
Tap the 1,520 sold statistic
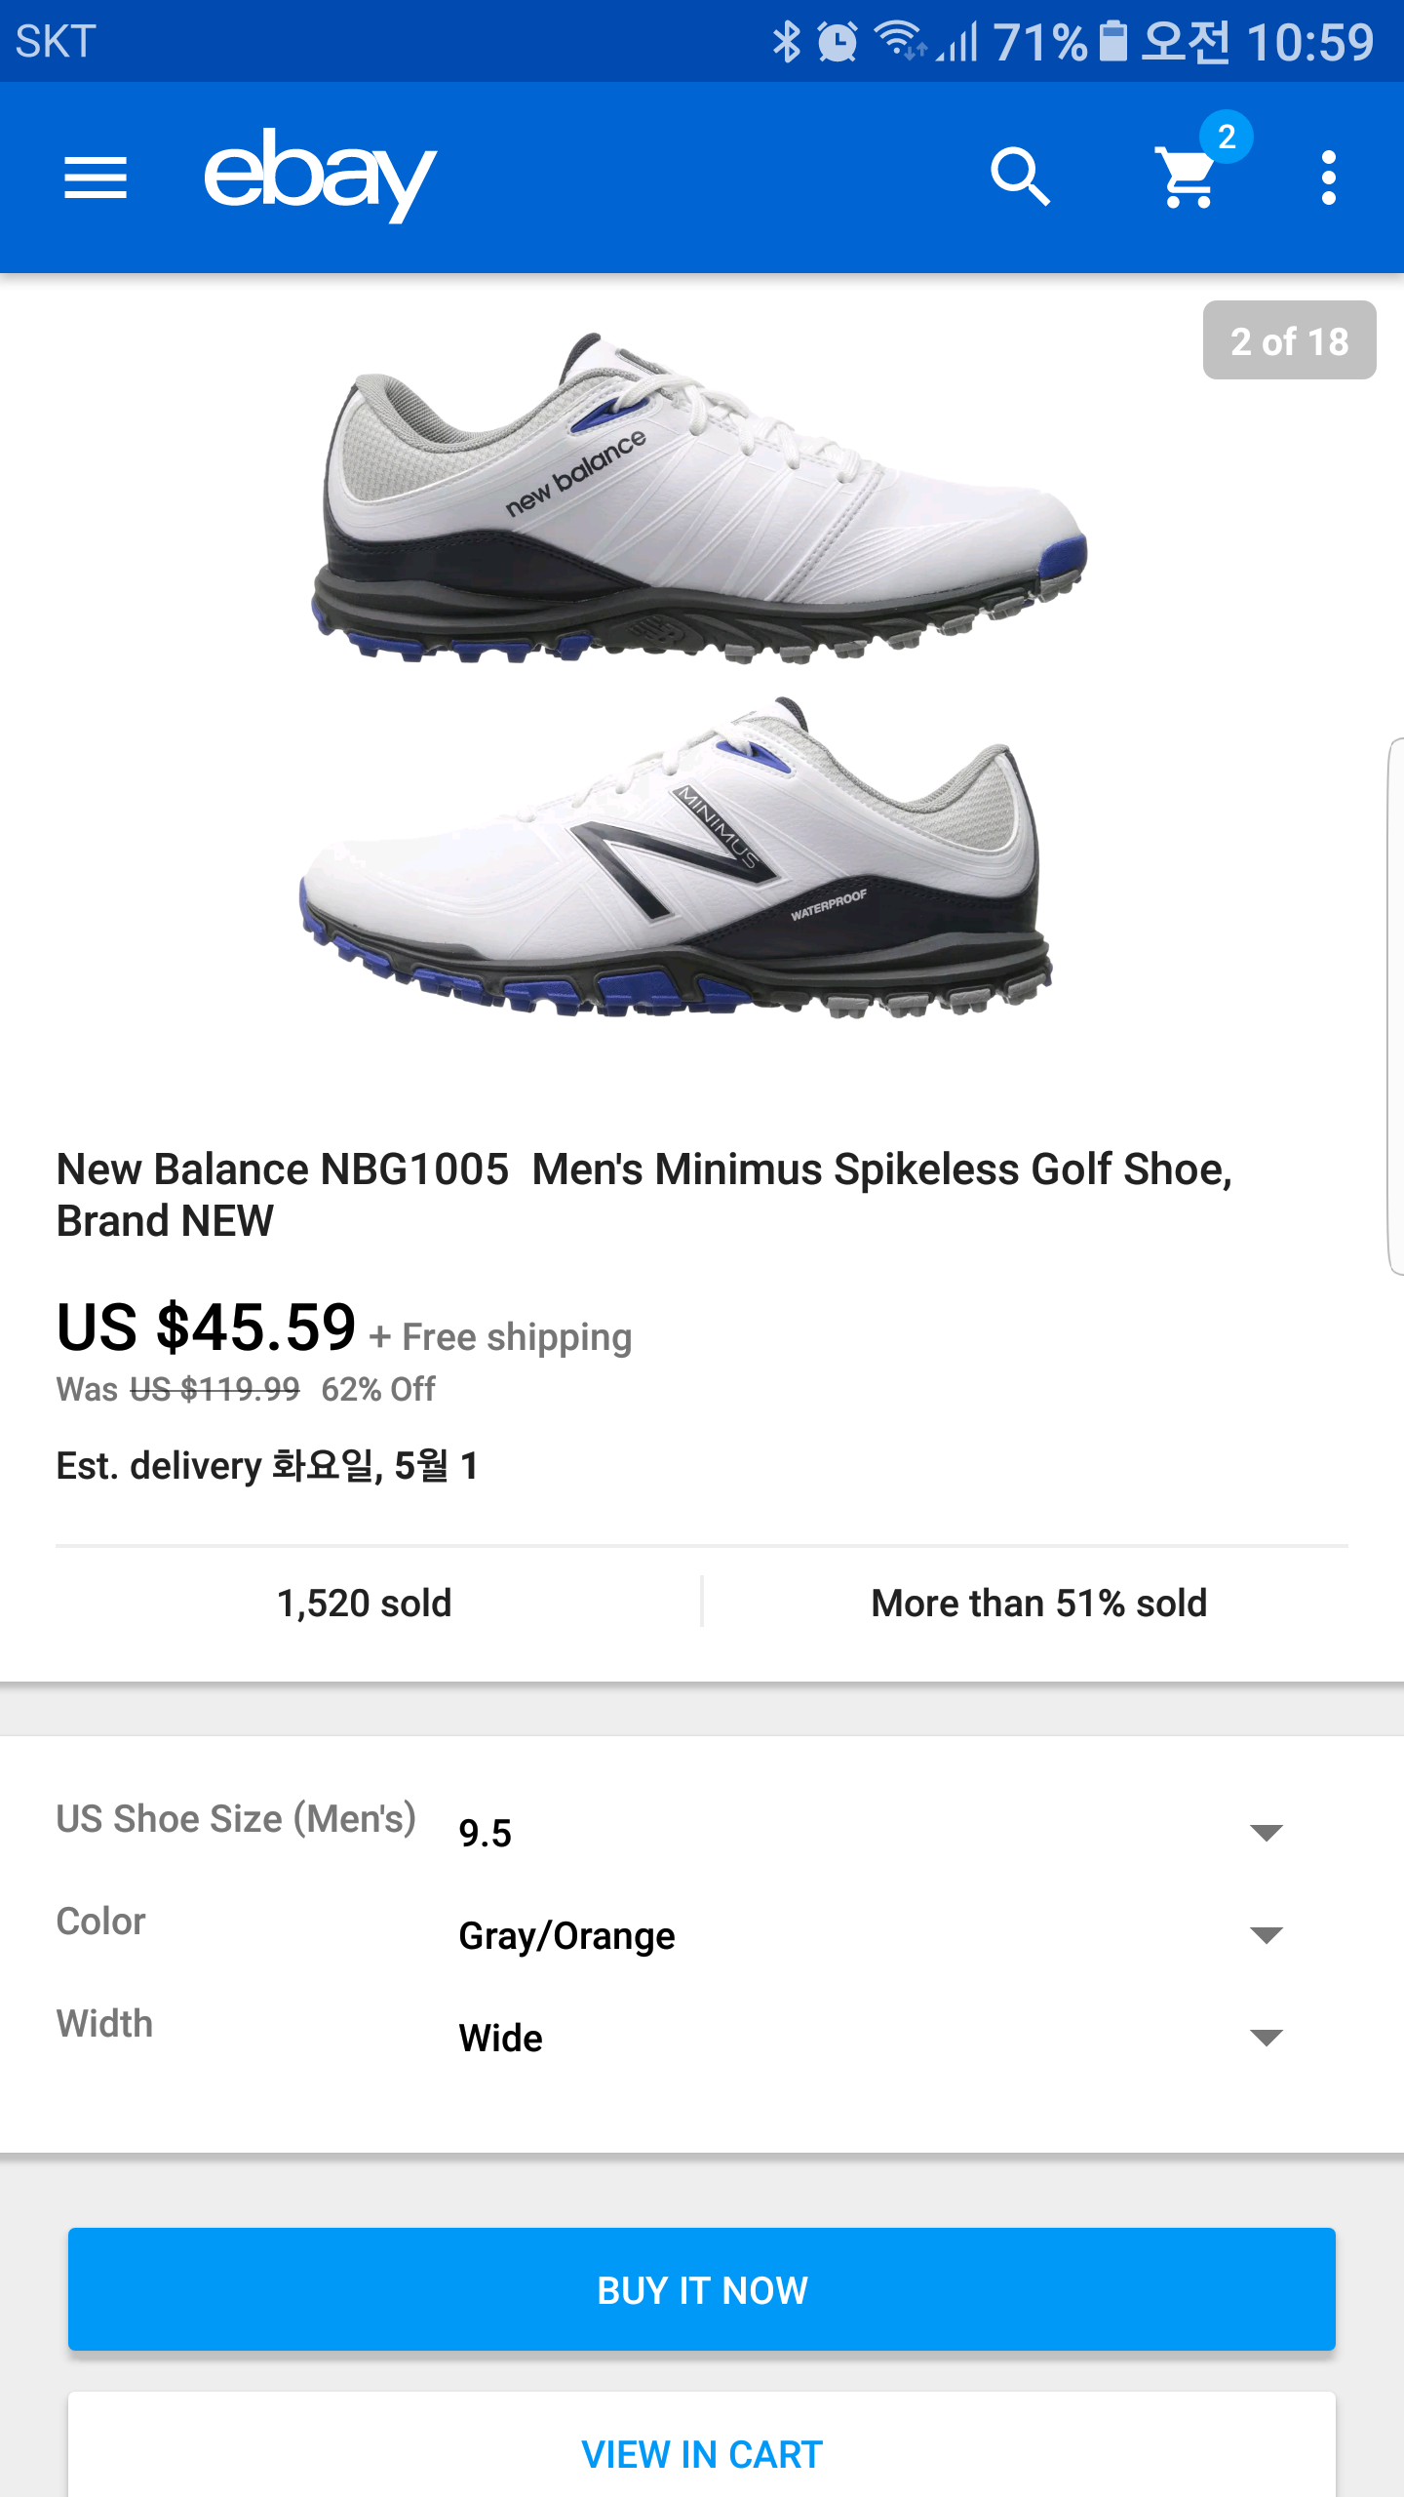(365, 1603)
